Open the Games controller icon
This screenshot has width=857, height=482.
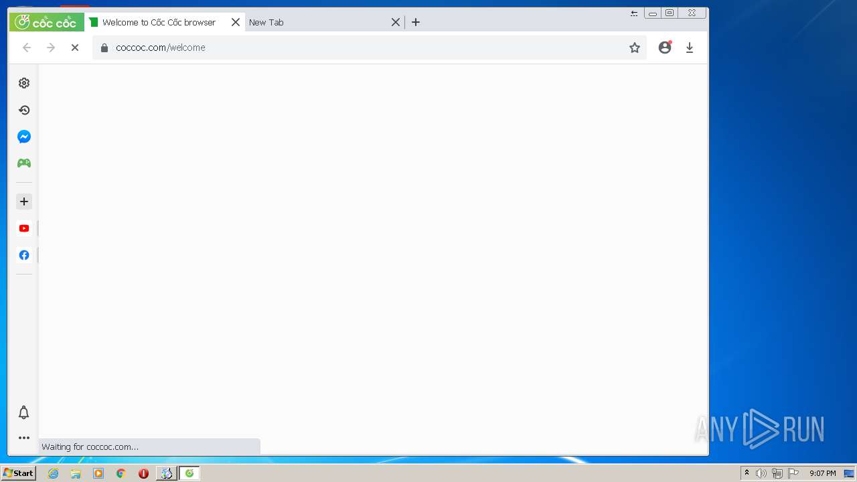[24, 163]
